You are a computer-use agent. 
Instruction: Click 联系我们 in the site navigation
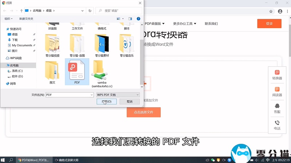point(211,24)
